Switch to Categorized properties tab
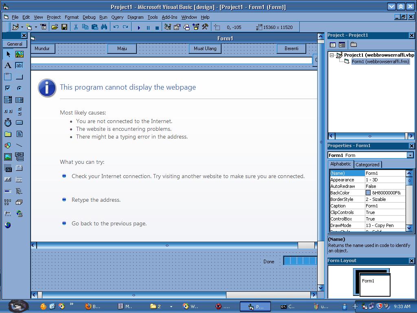417x313 pixels. (x=368, y=165)
